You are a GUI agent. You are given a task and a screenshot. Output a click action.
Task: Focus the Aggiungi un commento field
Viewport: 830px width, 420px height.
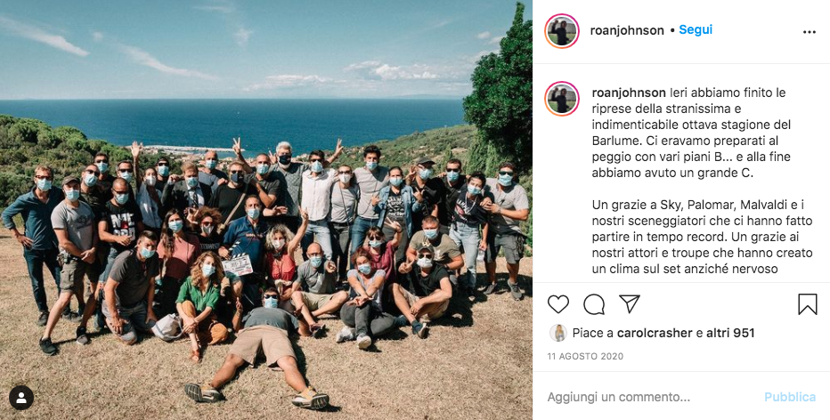click(x=651, y=397)
